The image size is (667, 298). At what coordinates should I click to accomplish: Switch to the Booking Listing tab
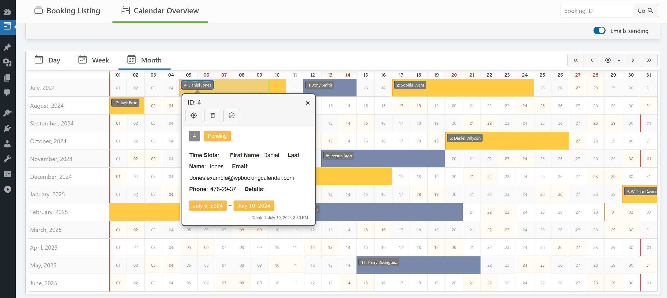67,11
